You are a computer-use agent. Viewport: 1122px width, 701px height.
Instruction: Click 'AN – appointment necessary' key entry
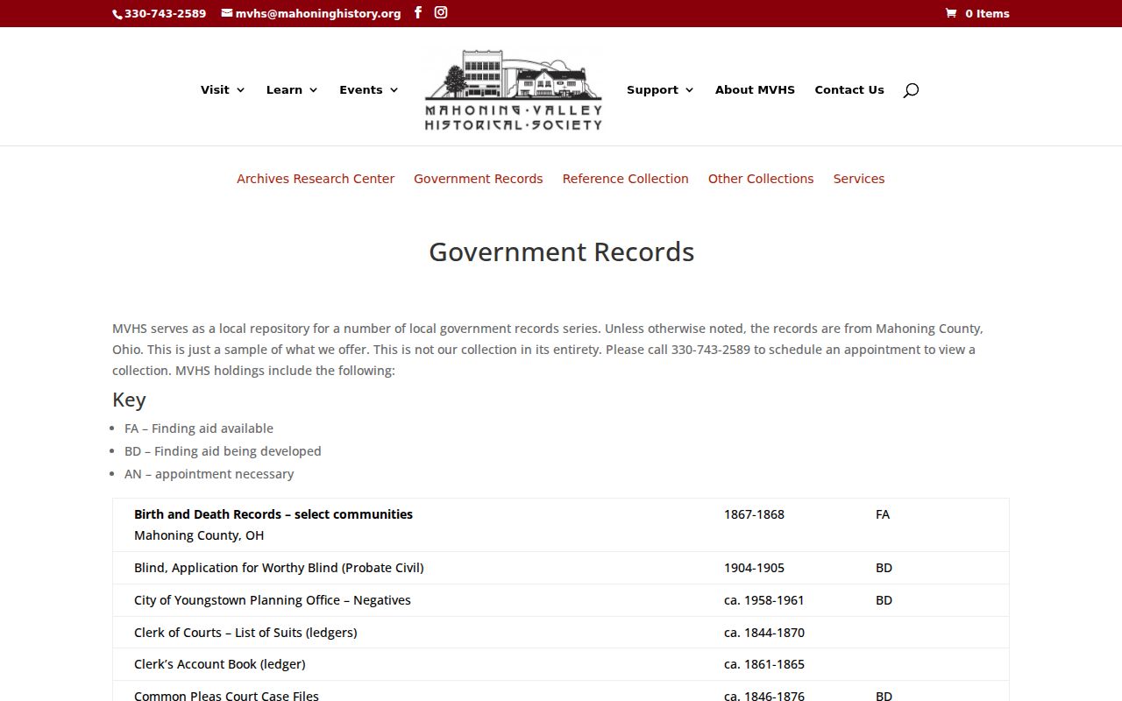tap(209, 474)
